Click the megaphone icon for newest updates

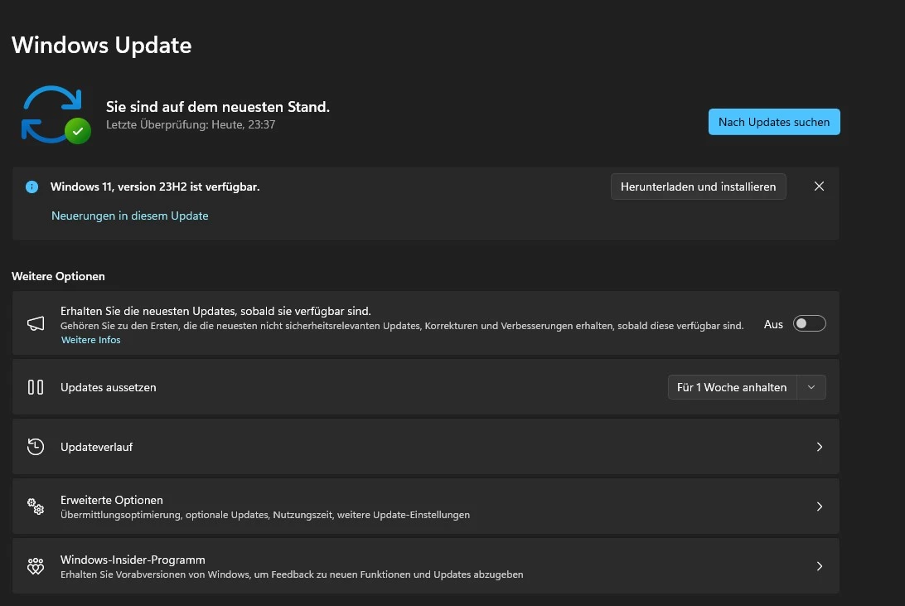coord(36,323)
